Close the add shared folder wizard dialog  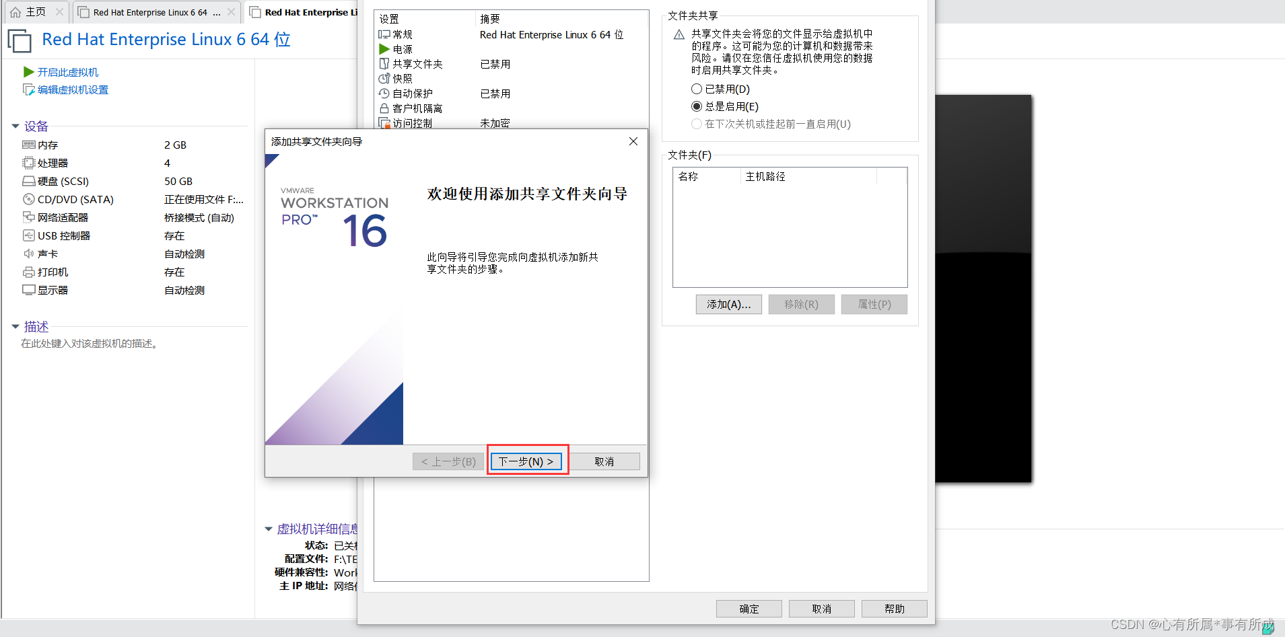(x=633, y=141)
